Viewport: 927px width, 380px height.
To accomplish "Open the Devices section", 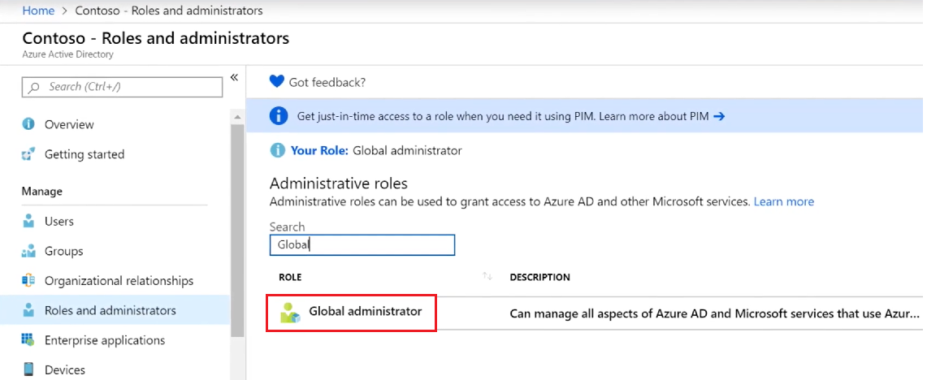I will (65, 370).
